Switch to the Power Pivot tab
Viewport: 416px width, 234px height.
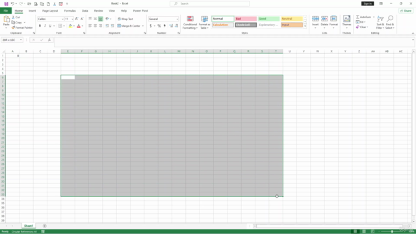(x=140, y=10)
